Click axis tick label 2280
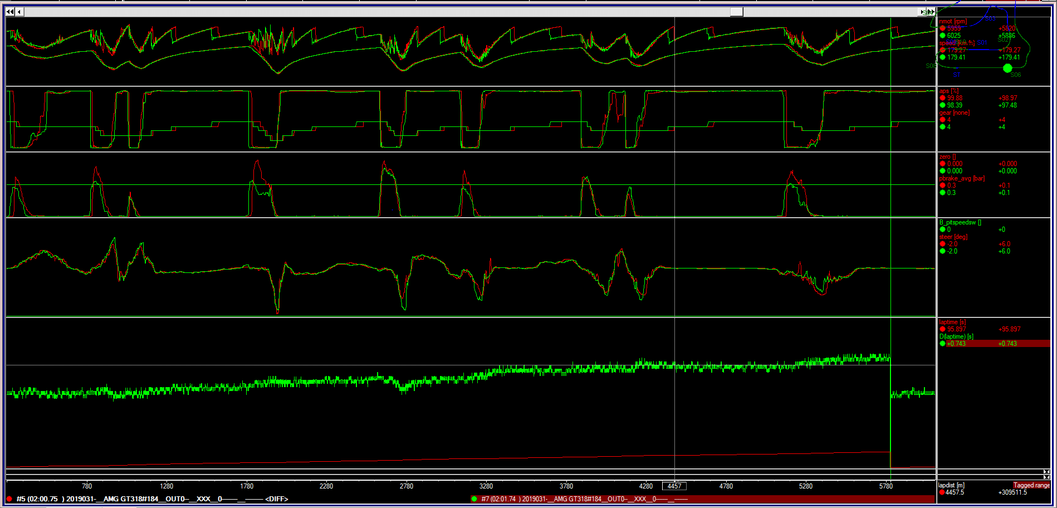1057x508 pixels. pos(326,486)
